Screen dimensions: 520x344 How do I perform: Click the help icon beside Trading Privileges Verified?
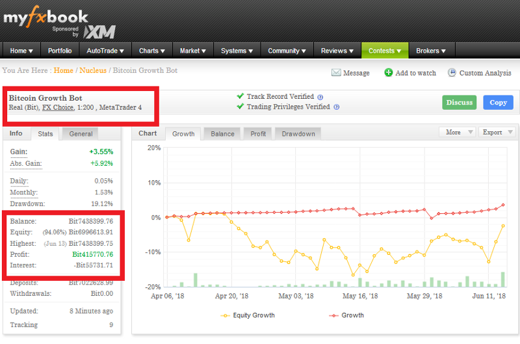pyautogui.click(x=336, y=107)
